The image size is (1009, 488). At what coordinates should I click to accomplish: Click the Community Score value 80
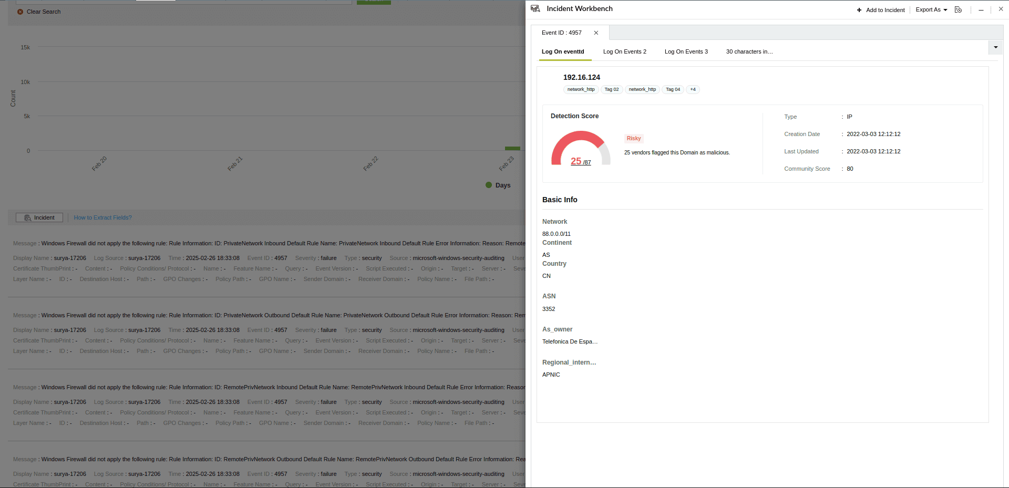[850, 169]
